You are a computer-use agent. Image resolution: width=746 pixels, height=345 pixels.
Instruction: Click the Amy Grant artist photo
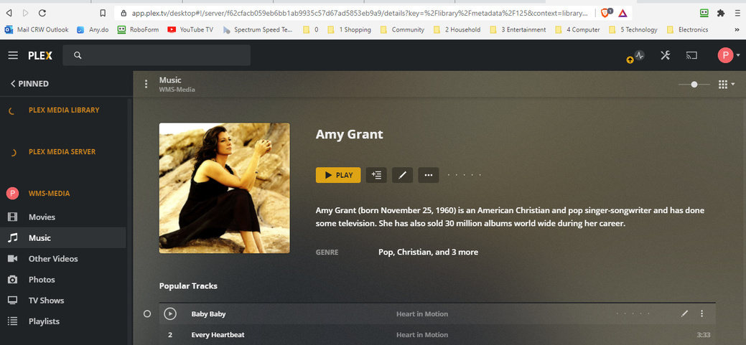point(224,188)
